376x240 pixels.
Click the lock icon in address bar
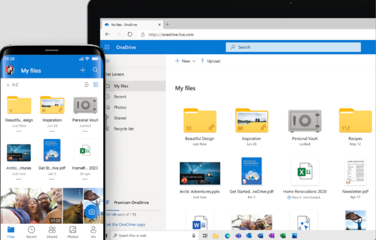pos(143,34)
